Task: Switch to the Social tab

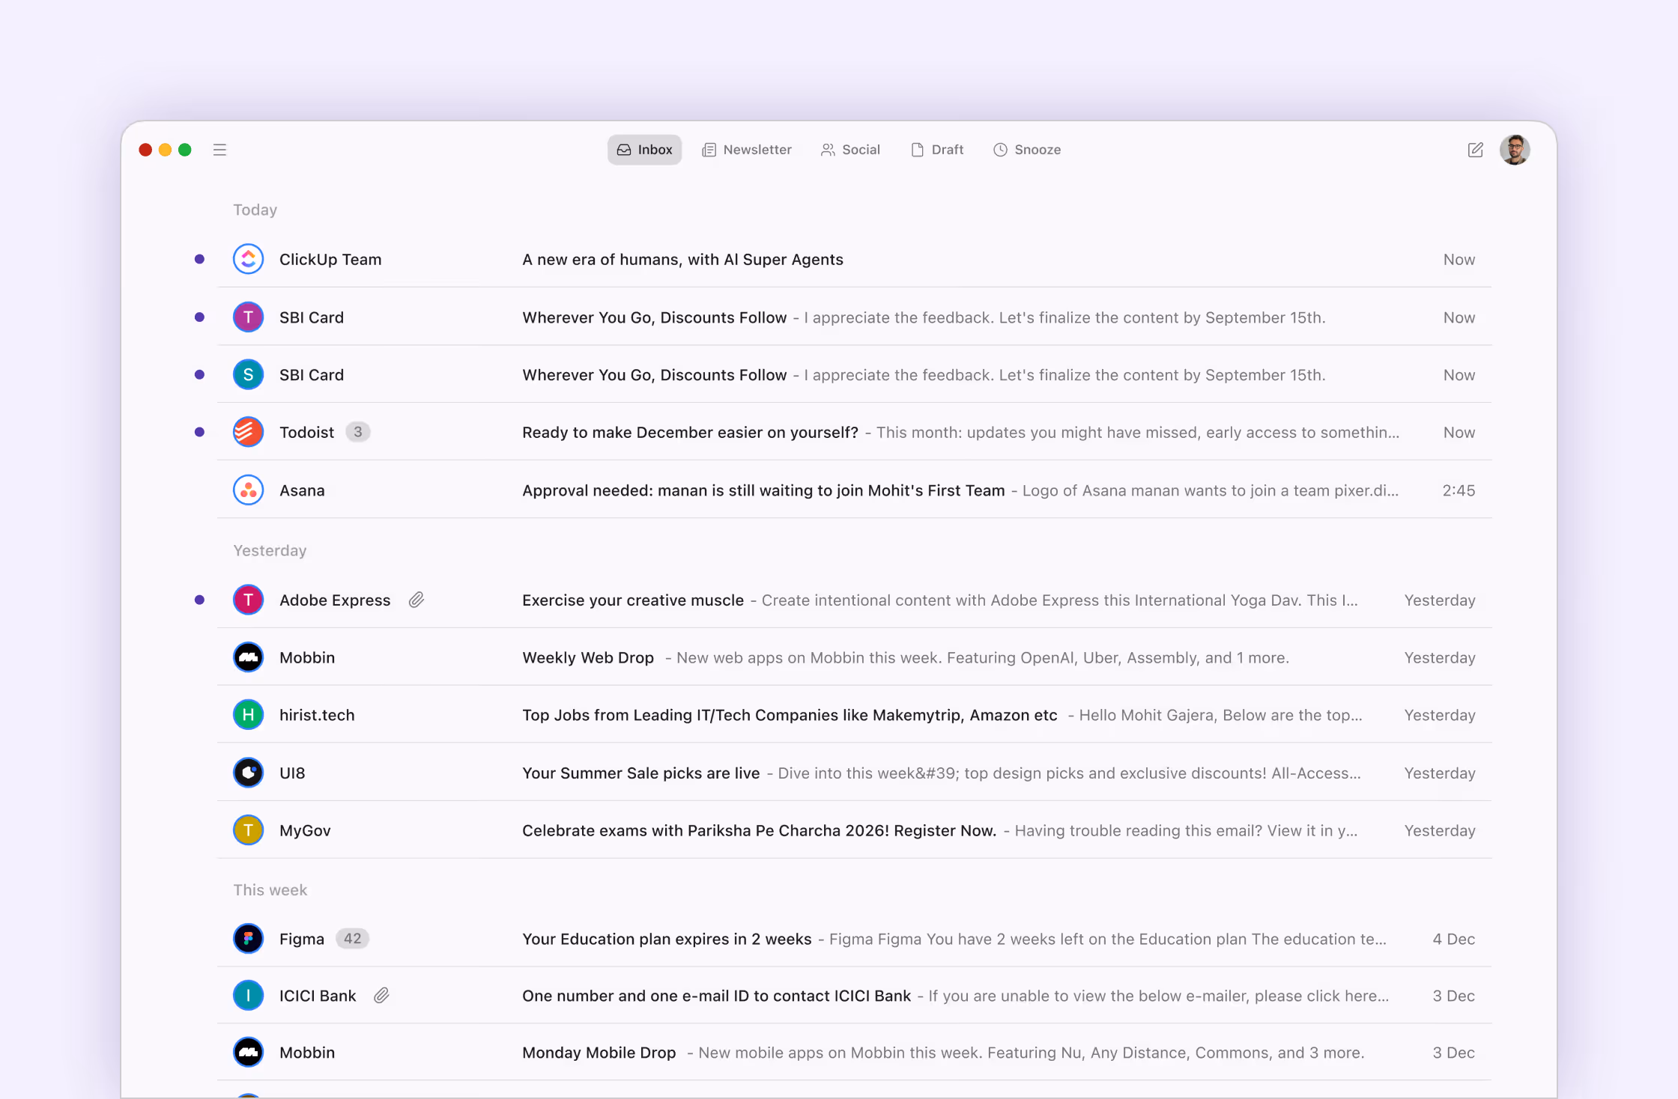Action: (851, 150)
